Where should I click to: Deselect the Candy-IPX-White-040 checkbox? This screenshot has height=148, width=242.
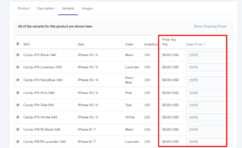[18, 117]
